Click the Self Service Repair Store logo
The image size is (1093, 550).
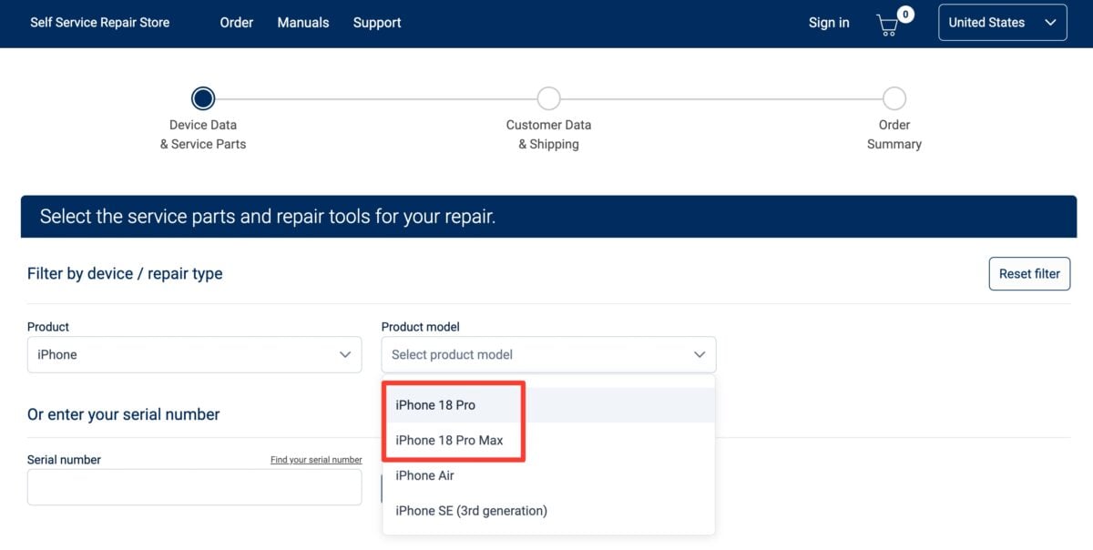(100, 23)
